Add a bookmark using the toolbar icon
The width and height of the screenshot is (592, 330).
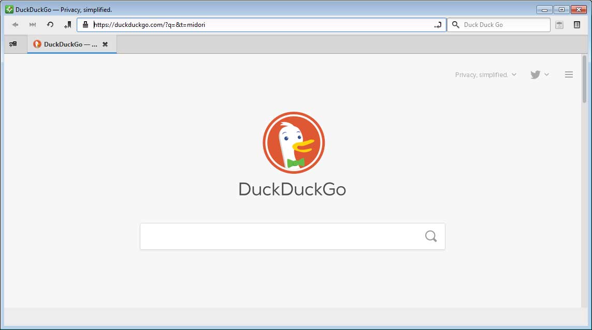67,25
